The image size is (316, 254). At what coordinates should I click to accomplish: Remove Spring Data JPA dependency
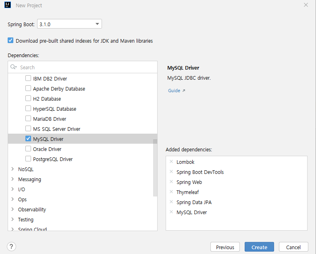(x=171, y=202)
